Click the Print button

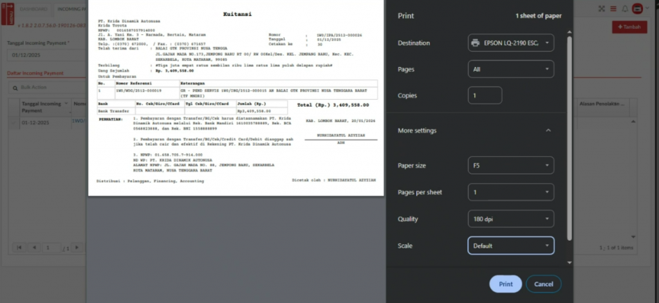pos(505,284)
